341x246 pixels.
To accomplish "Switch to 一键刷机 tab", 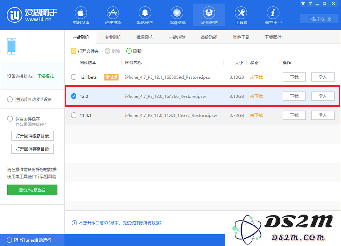I will pyautogui.click(x=81, y=37).
